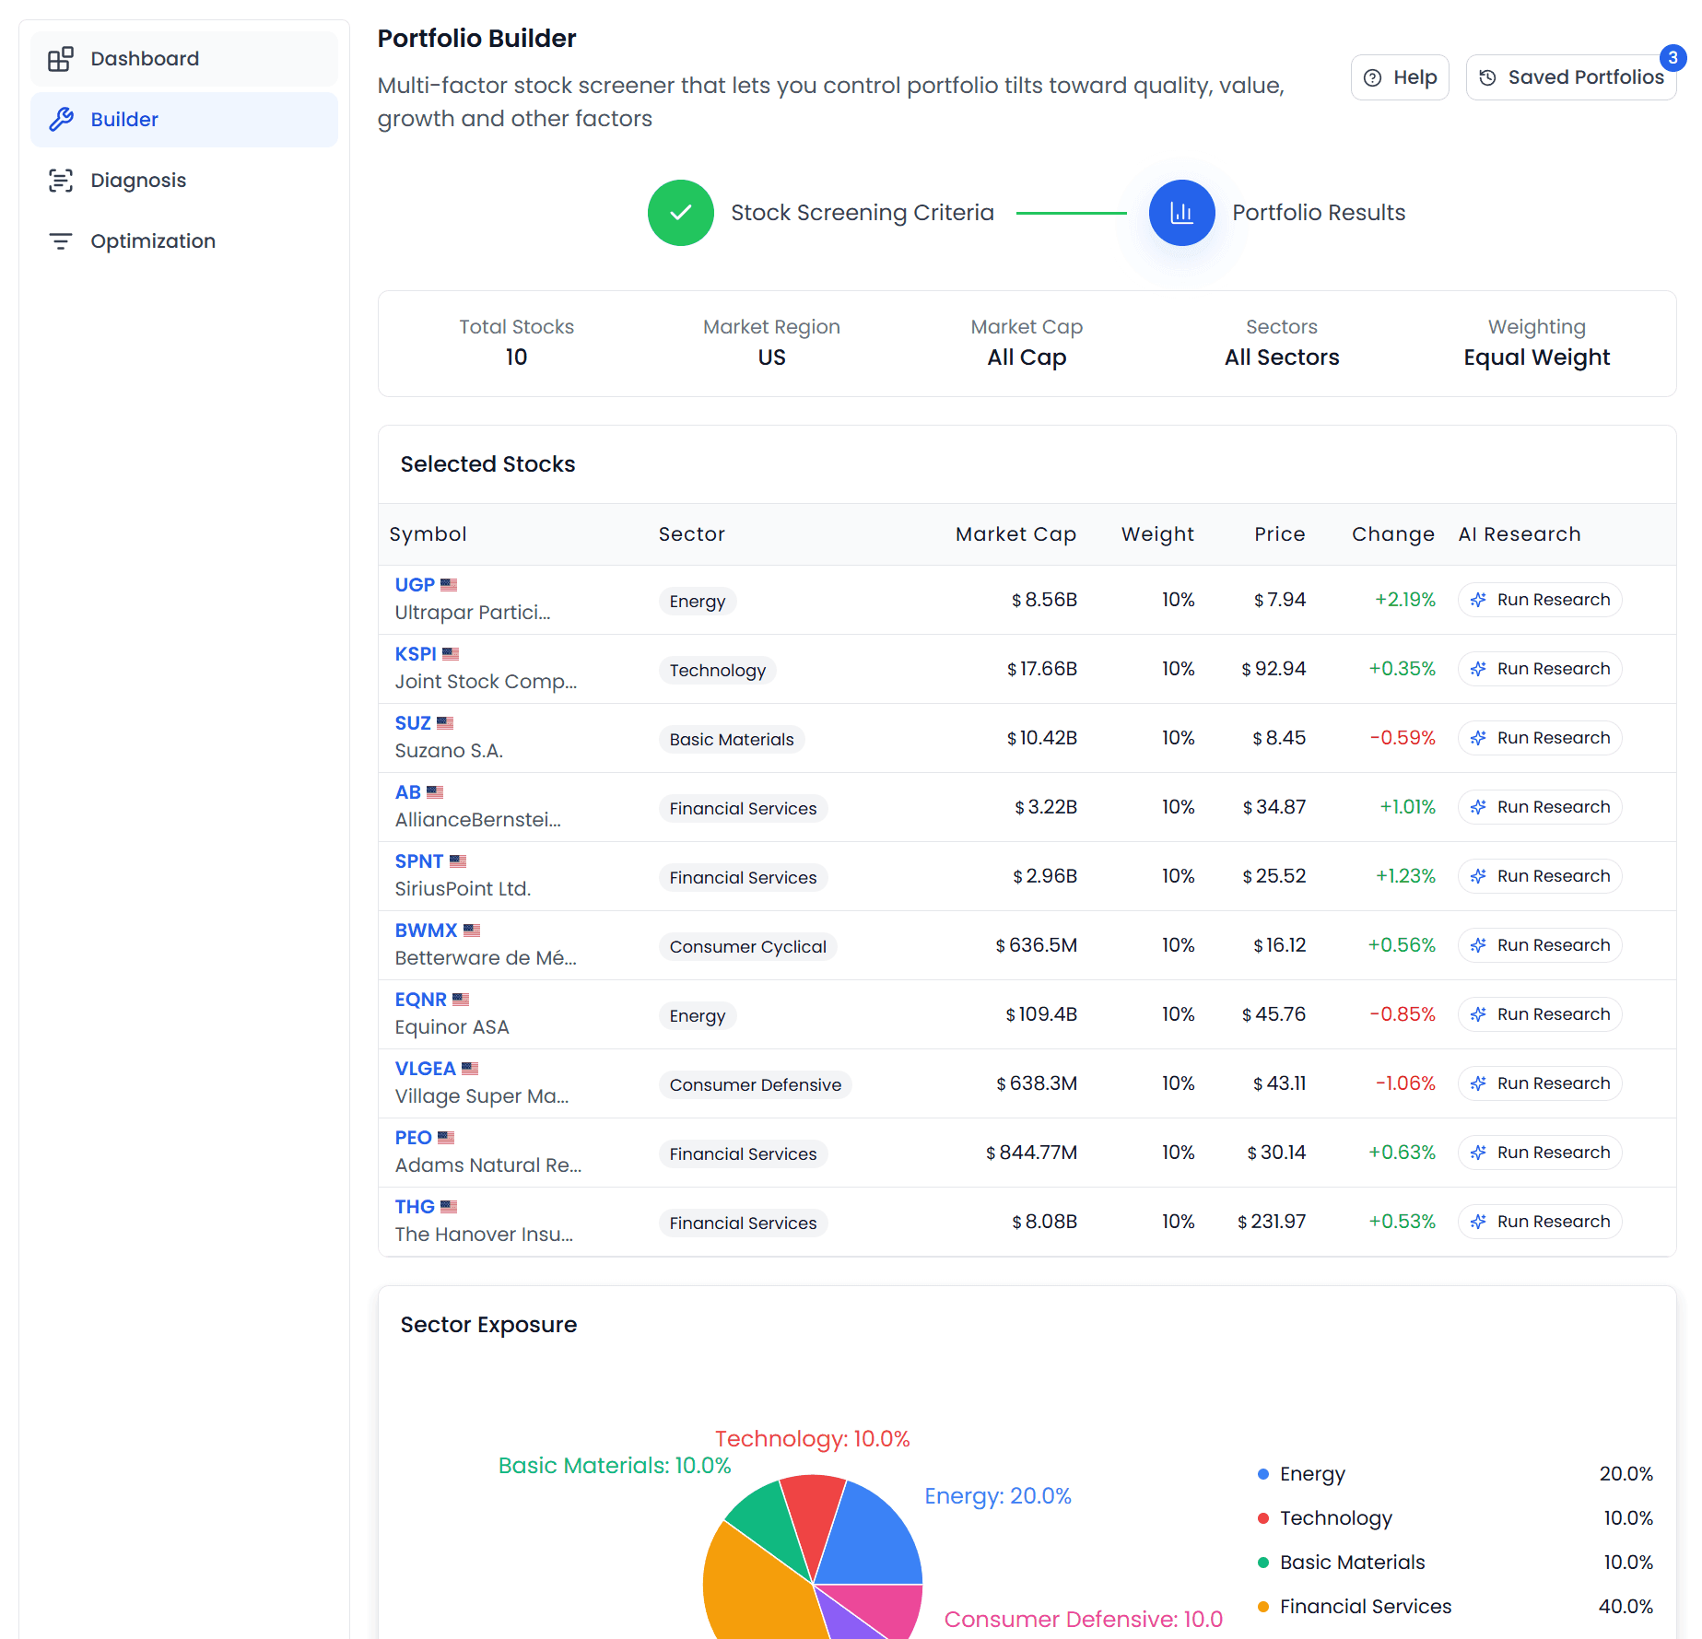Click the Optimization filter icon
The width and height of the screenshot is (1702, 1639).
pos(61,241)
